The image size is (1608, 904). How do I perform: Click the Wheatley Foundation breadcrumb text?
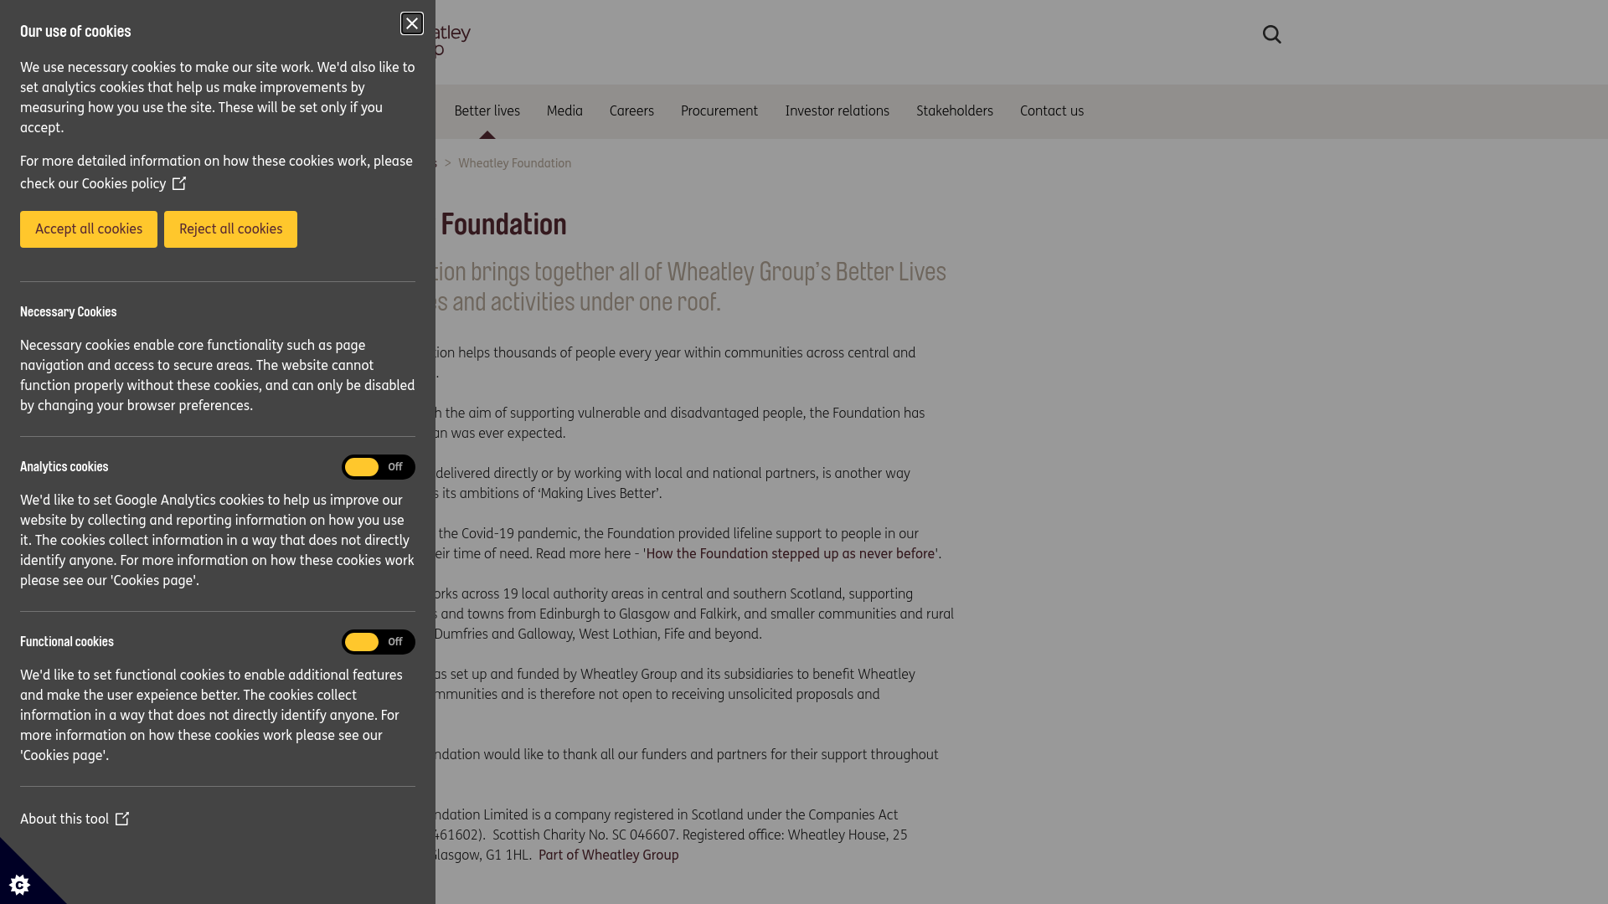515,163
